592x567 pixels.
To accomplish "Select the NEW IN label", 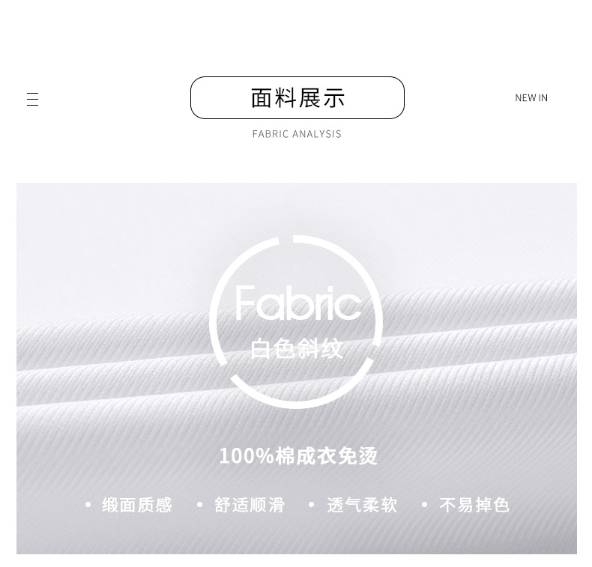I will (x=531, y=98).
